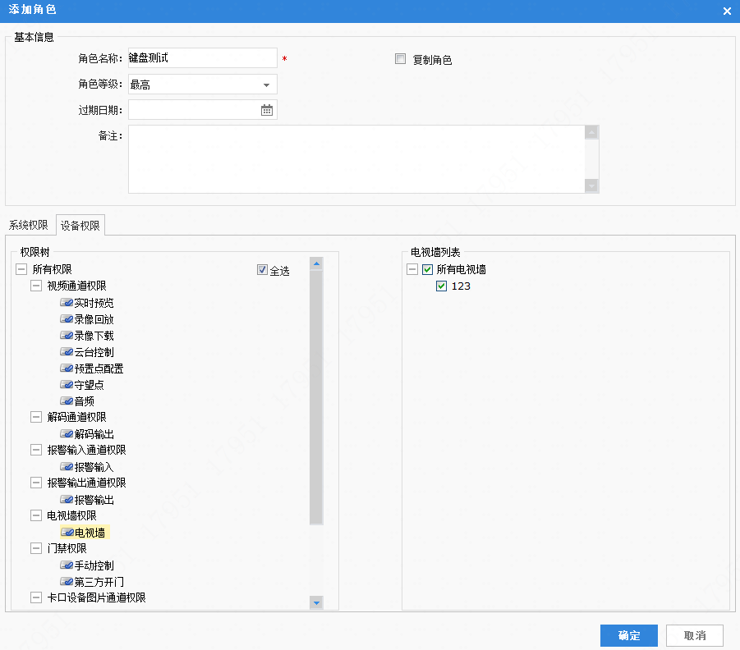Collapse the 解码通道权限 node
740x650 pixels.
36,417
